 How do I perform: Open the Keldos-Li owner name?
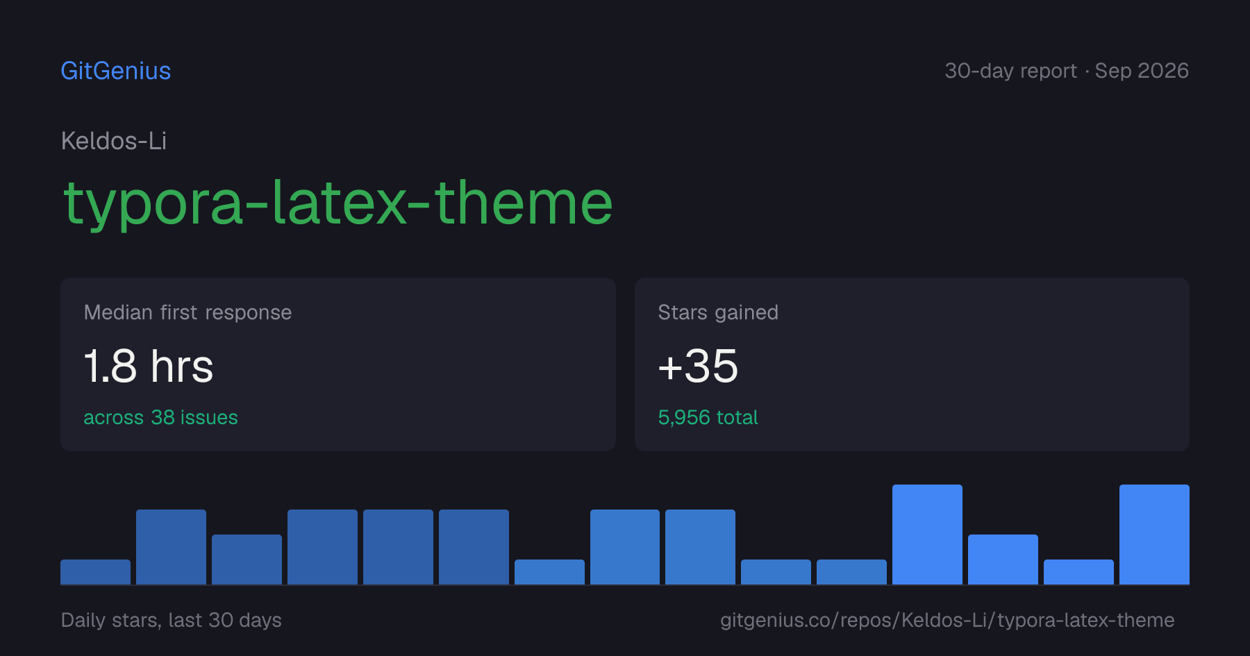114,141
